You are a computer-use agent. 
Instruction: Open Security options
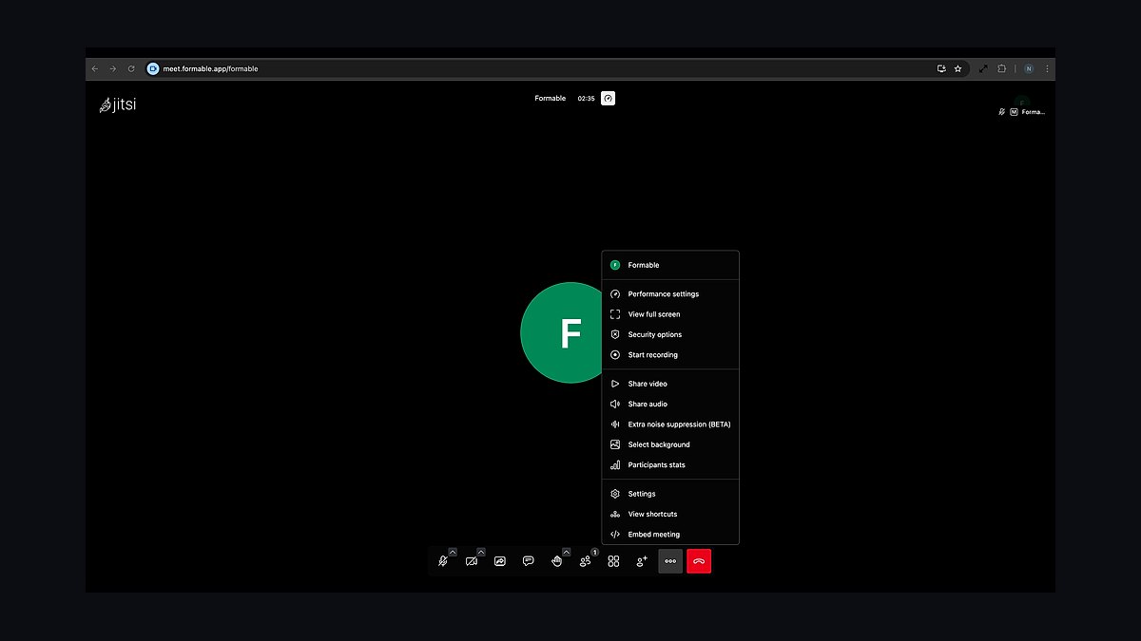(670, 334)
